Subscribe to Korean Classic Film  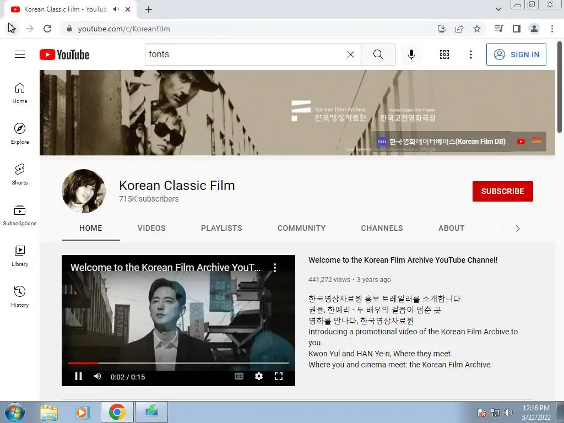click(502, 191)
